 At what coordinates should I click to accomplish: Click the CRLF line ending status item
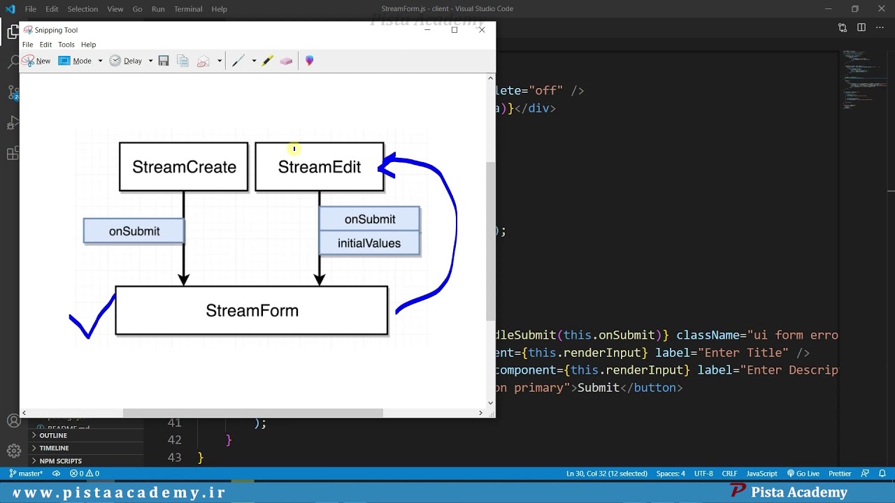(x=729, y=474)
